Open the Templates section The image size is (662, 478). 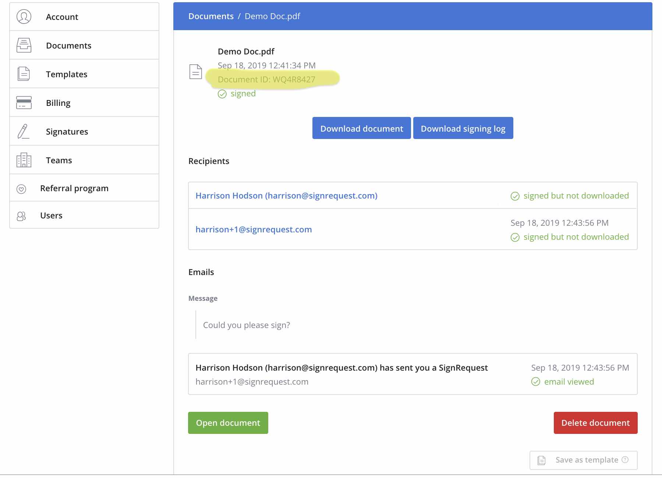[x=84, y=74]
